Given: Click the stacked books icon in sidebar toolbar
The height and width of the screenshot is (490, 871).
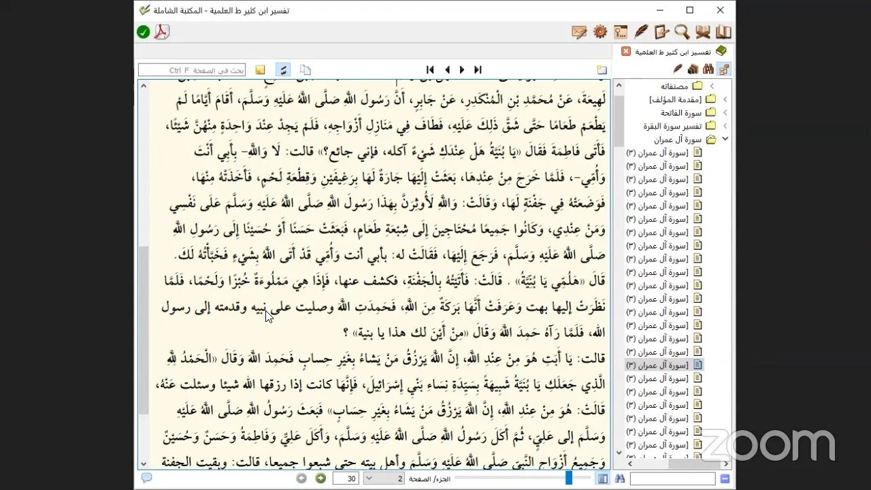Looking at the screenshot, I should (x=693, y=69).
